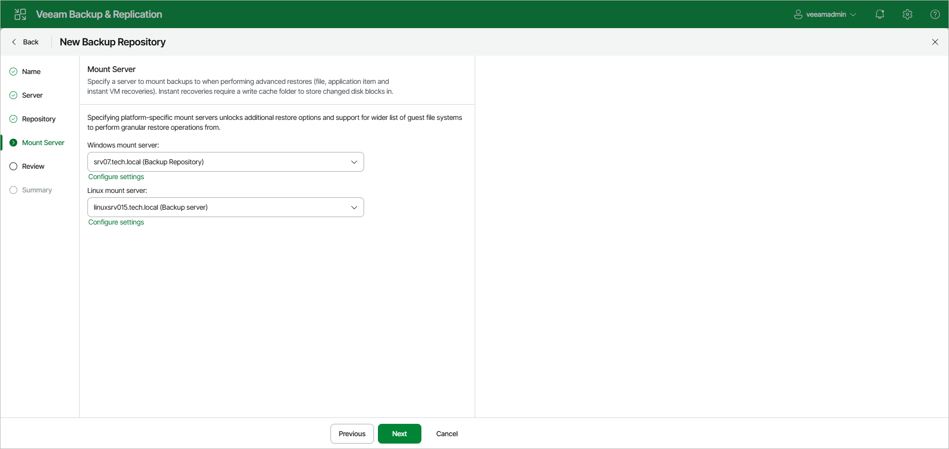
Task: Click the completed check icon beside Server
Action: tap(13, 95)
